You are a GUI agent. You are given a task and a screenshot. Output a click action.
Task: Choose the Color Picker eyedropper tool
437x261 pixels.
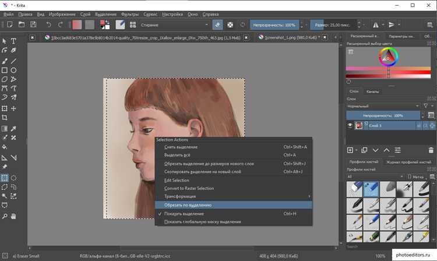tap(13, 128)
